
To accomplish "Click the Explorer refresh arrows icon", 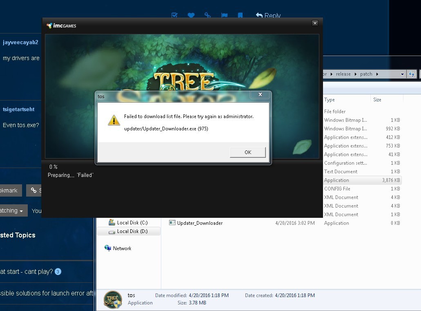I will coord(412,74).
